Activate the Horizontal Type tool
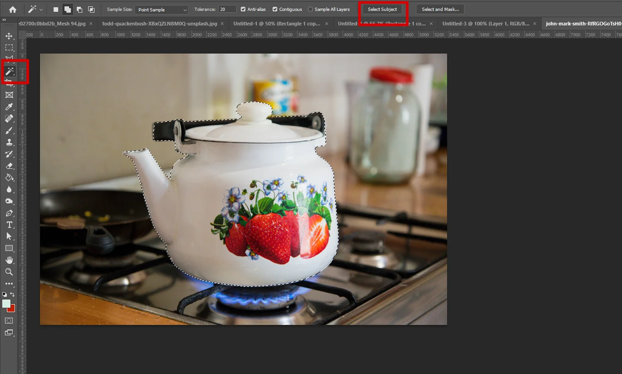This screenshot has width=622, height=374. point(9,225)
